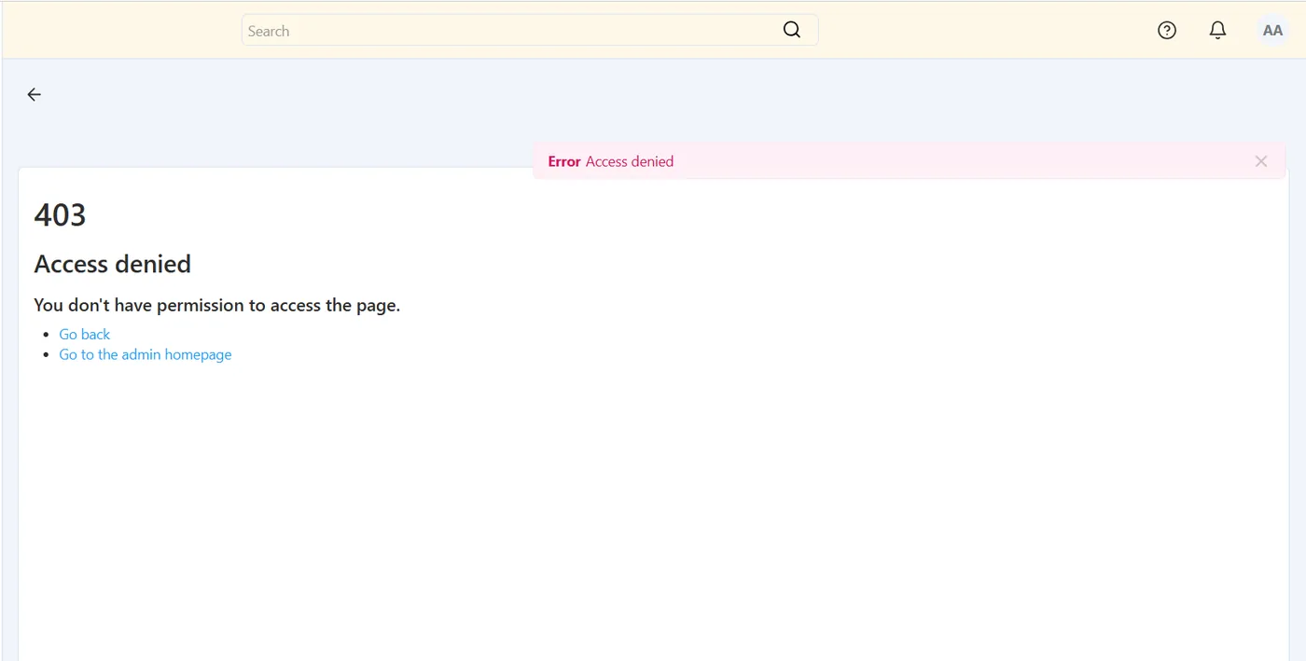This screenshot has width=1306, height=661.
Task: Dismiss the Access denied error alert
Action: (1261, 161)
